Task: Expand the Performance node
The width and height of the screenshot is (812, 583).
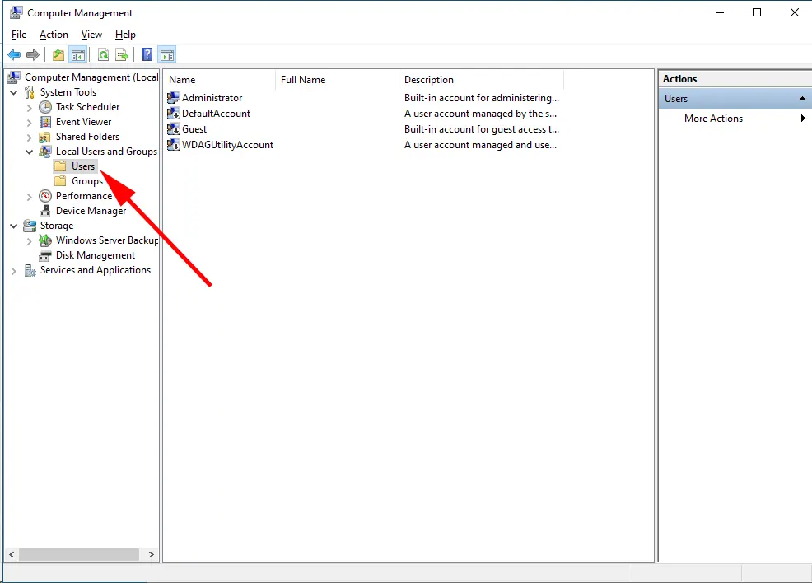Action: click(30, 197)
